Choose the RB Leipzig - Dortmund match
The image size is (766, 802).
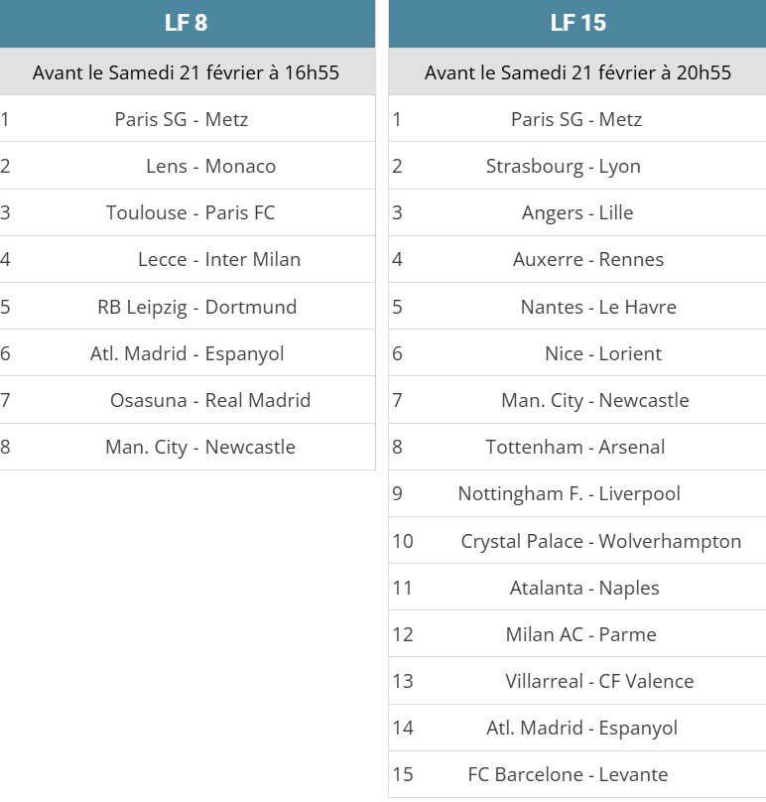(196, 307)
